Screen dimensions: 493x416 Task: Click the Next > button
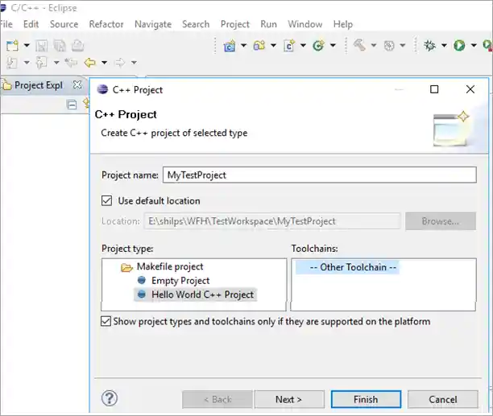pyautogui.click(x=289, y=399)
